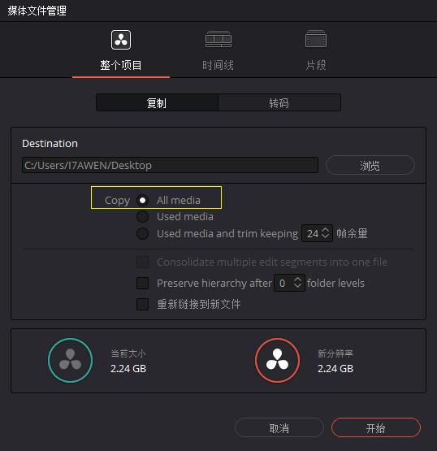
Task: Select the 时间线 timeline filmstrip icon
Action: coord(218,39)
